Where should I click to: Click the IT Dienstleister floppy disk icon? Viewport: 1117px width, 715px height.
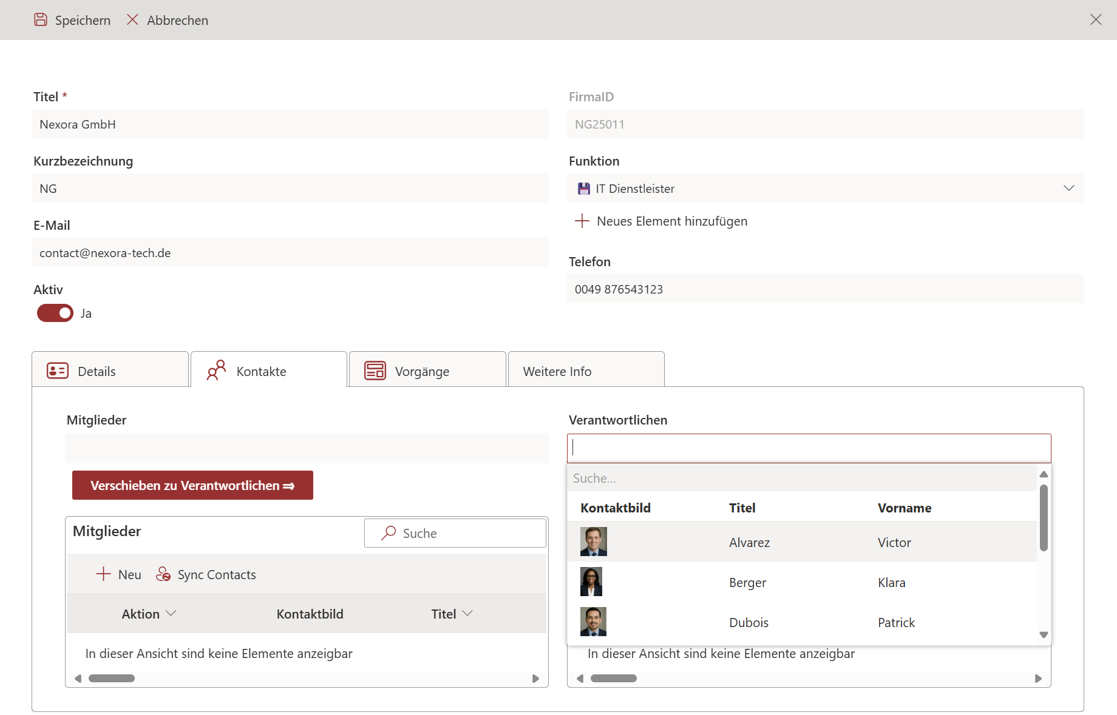pyautogui.click(x=584, y=189)
